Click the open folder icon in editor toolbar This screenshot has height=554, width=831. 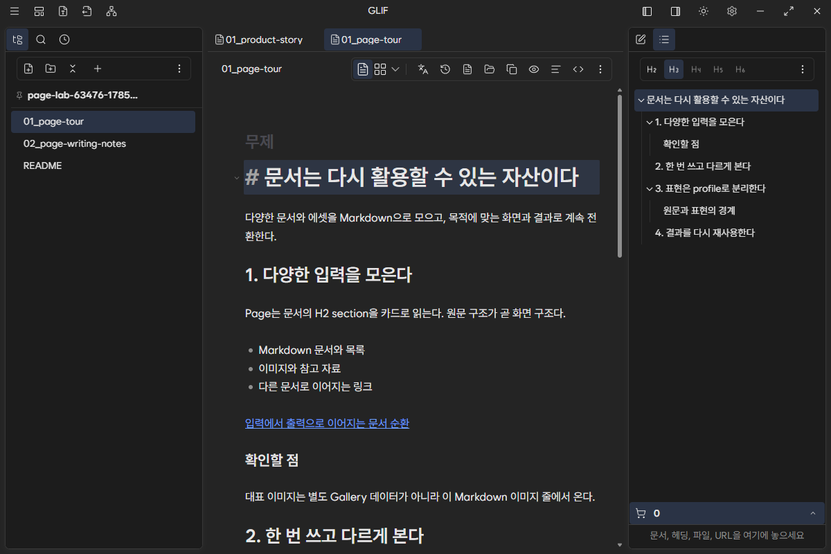pos(490,69)
